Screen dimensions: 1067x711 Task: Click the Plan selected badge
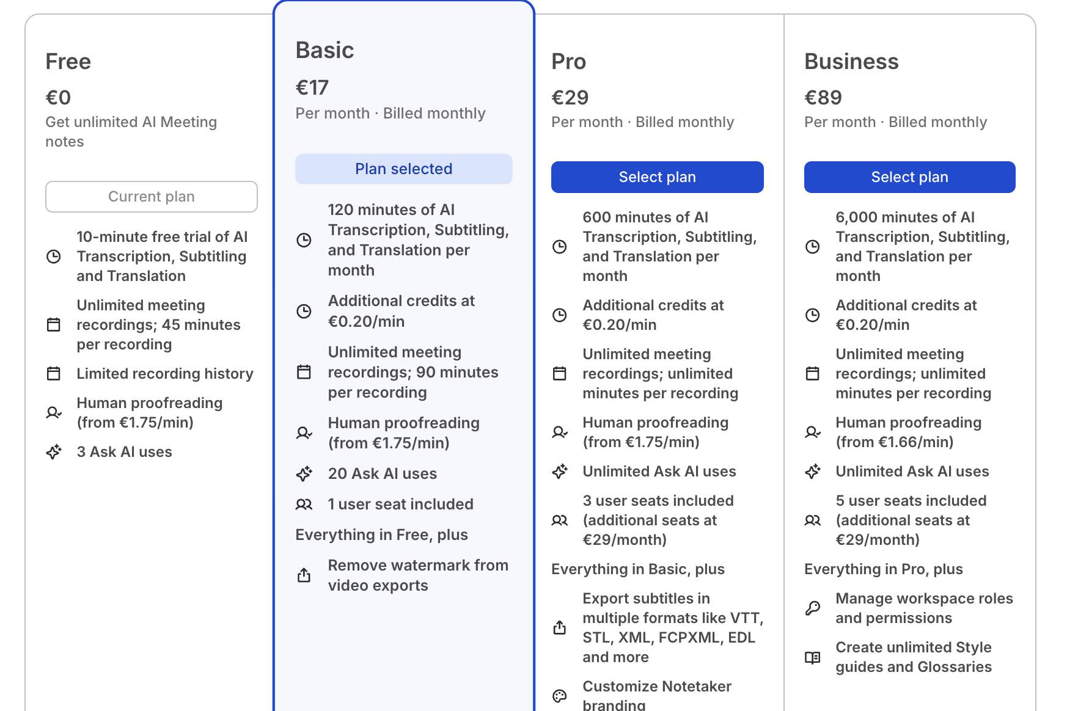403,169
